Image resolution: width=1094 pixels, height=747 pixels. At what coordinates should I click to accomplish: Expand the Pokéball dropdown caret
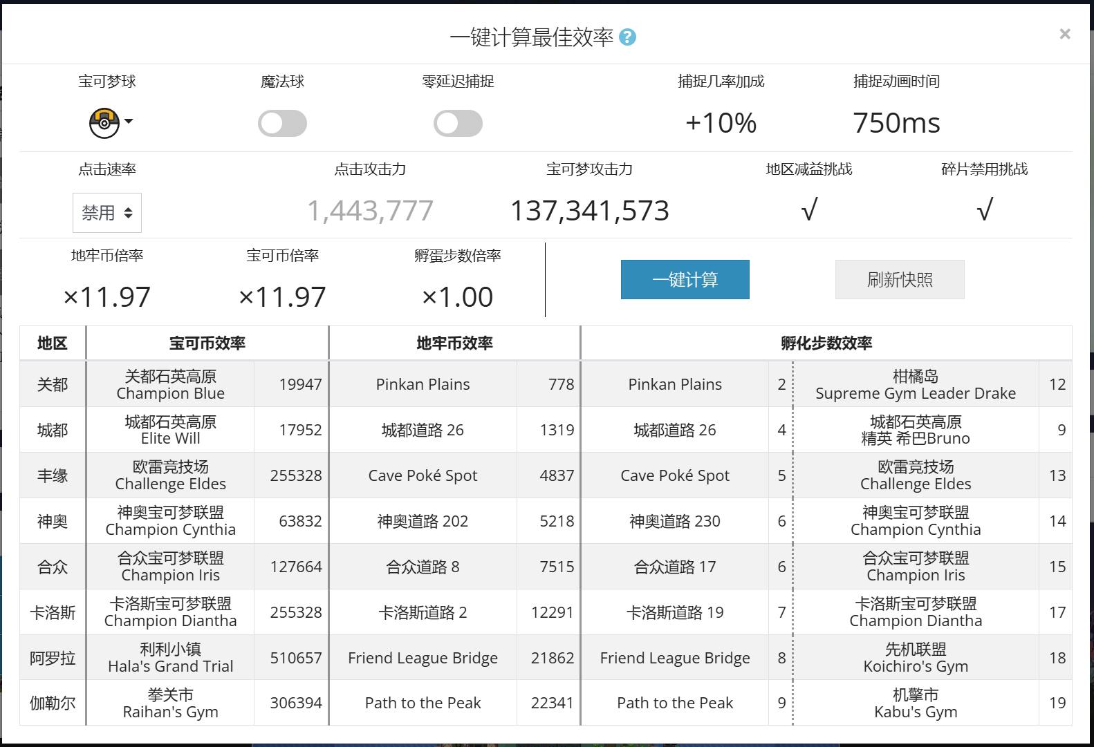[129, 122]
